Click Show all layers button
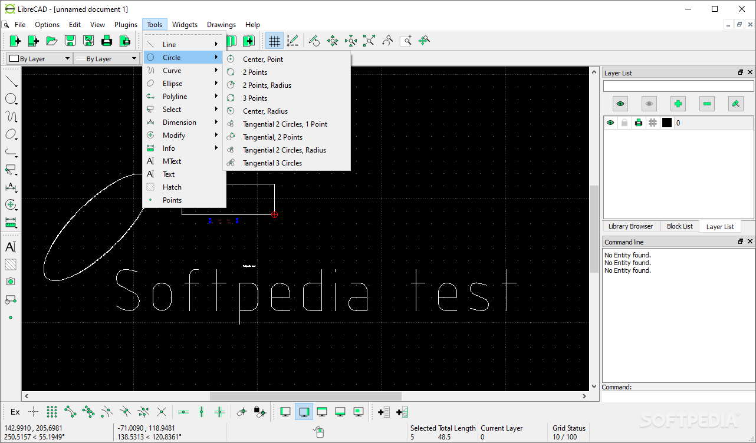Viewport: 756px width, 443px height. click(620, 104)
